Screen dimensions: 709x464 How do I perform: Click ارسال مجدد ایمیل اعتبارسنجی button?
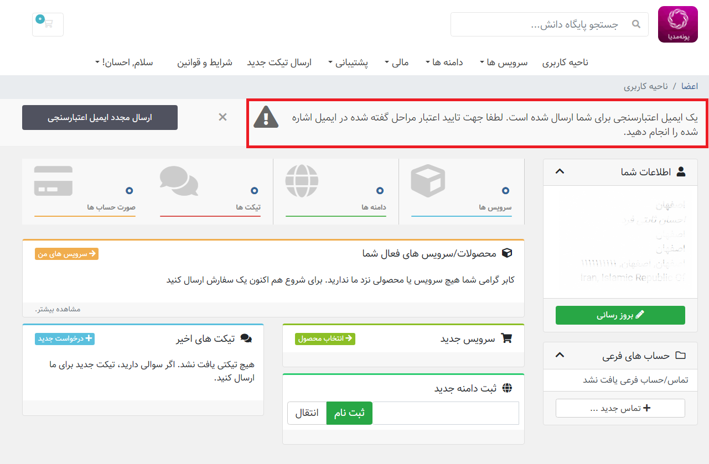100,118
